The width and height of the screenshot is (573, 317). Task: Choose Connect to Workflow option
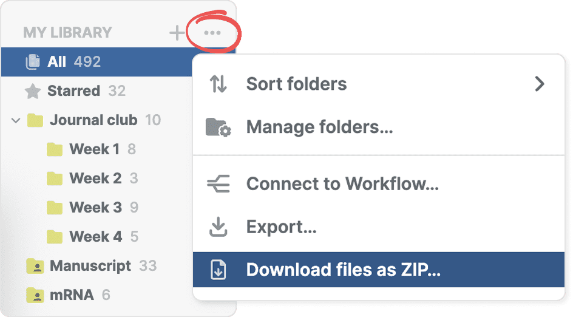coord(342,183)
